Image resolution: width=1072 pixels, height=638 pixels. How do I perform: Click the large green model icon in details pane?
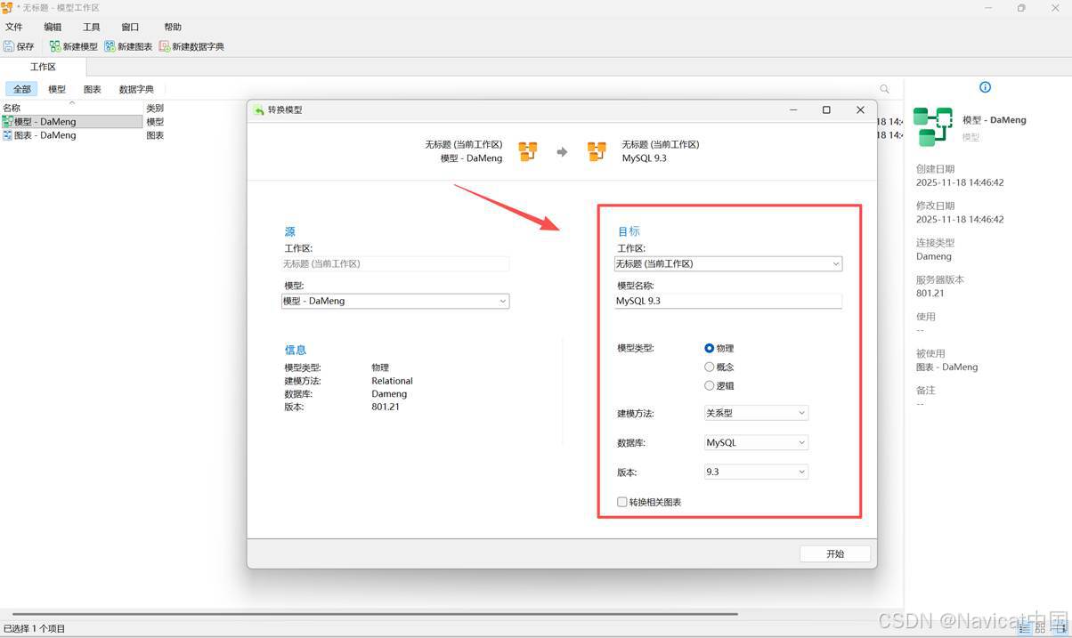click(x=933, y=126)
